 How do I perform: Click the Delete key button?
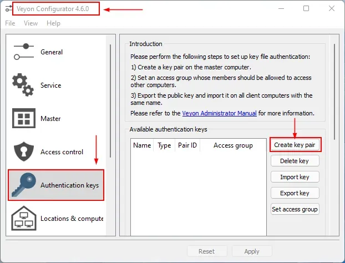(x=295, y=161)
